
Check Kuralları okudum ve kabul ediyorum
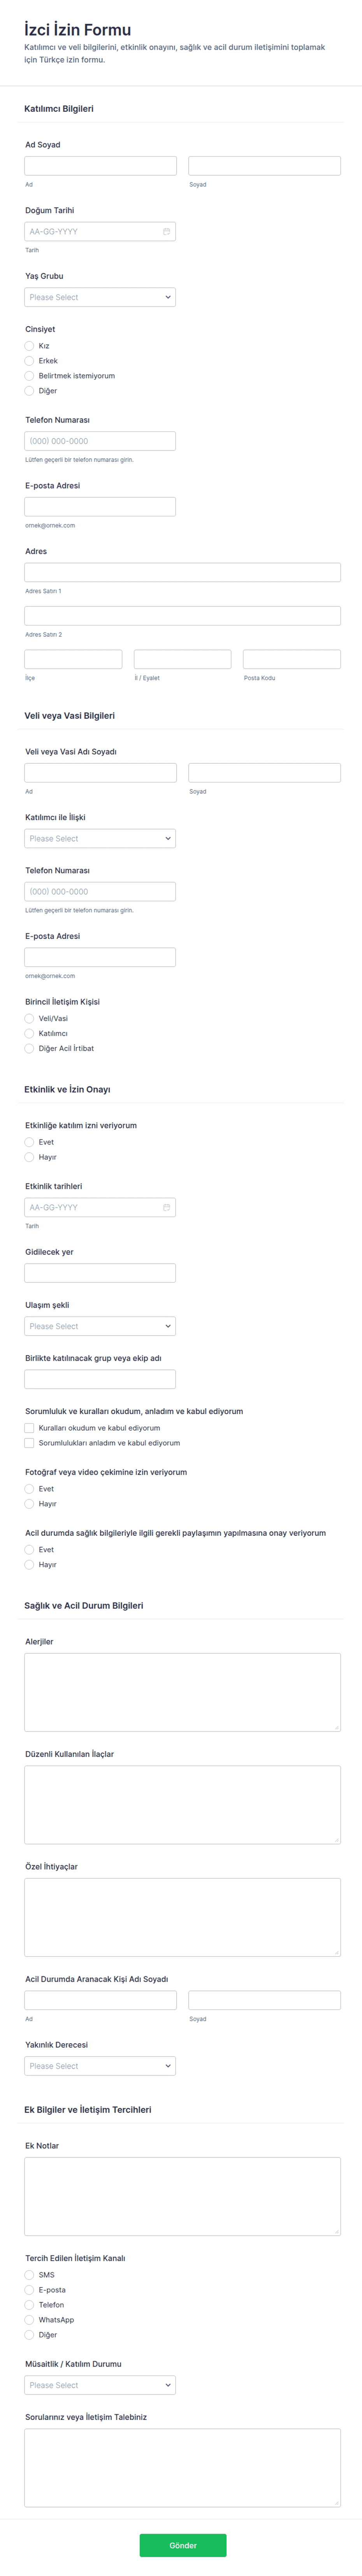coord(29,1428)
